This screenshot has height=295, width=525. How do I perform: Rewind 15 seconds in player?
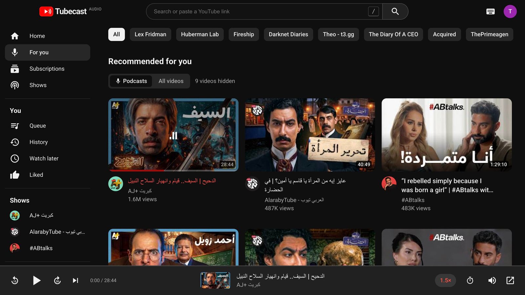coord(15,280)
